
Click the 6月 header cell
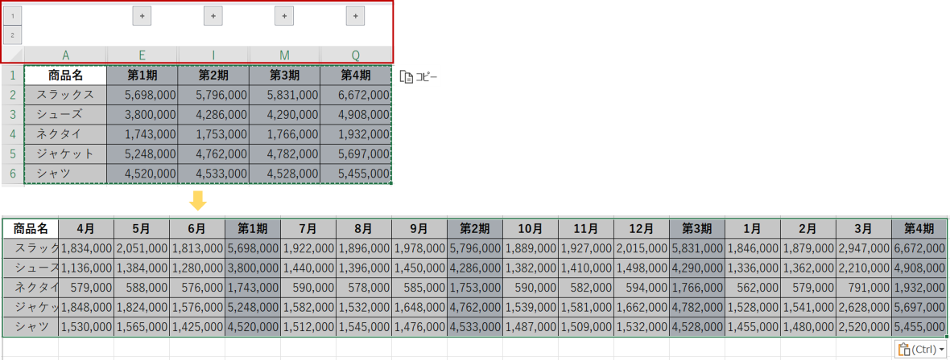tap(197, 229)
